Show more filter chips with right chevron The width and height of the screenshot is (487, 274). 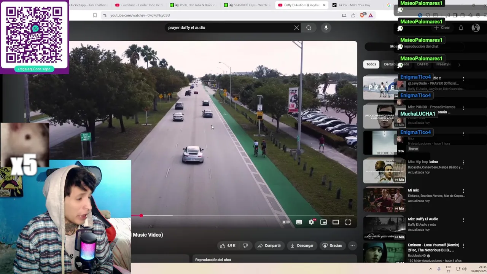[x=459, y=65]
